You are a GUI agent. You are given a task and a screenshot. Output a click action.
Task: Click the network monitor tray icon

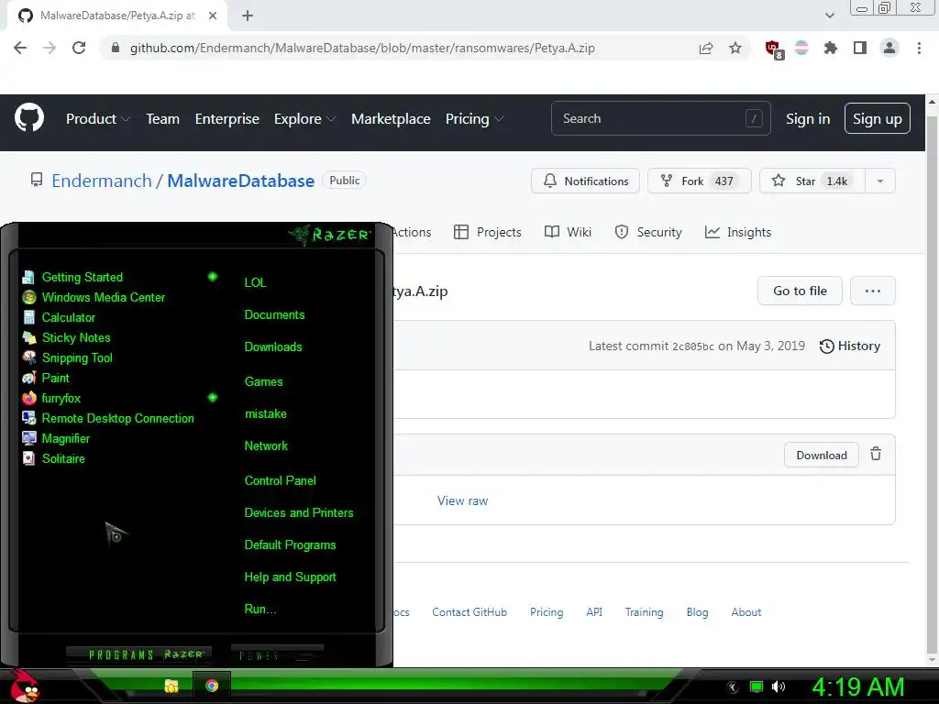[757, 687]
